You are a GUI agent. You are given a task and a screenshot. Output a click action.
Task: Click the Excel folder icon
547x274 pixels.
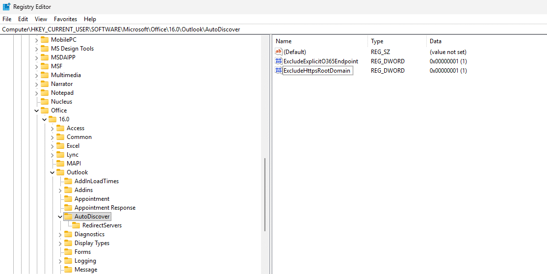click(x=60, y=146)
